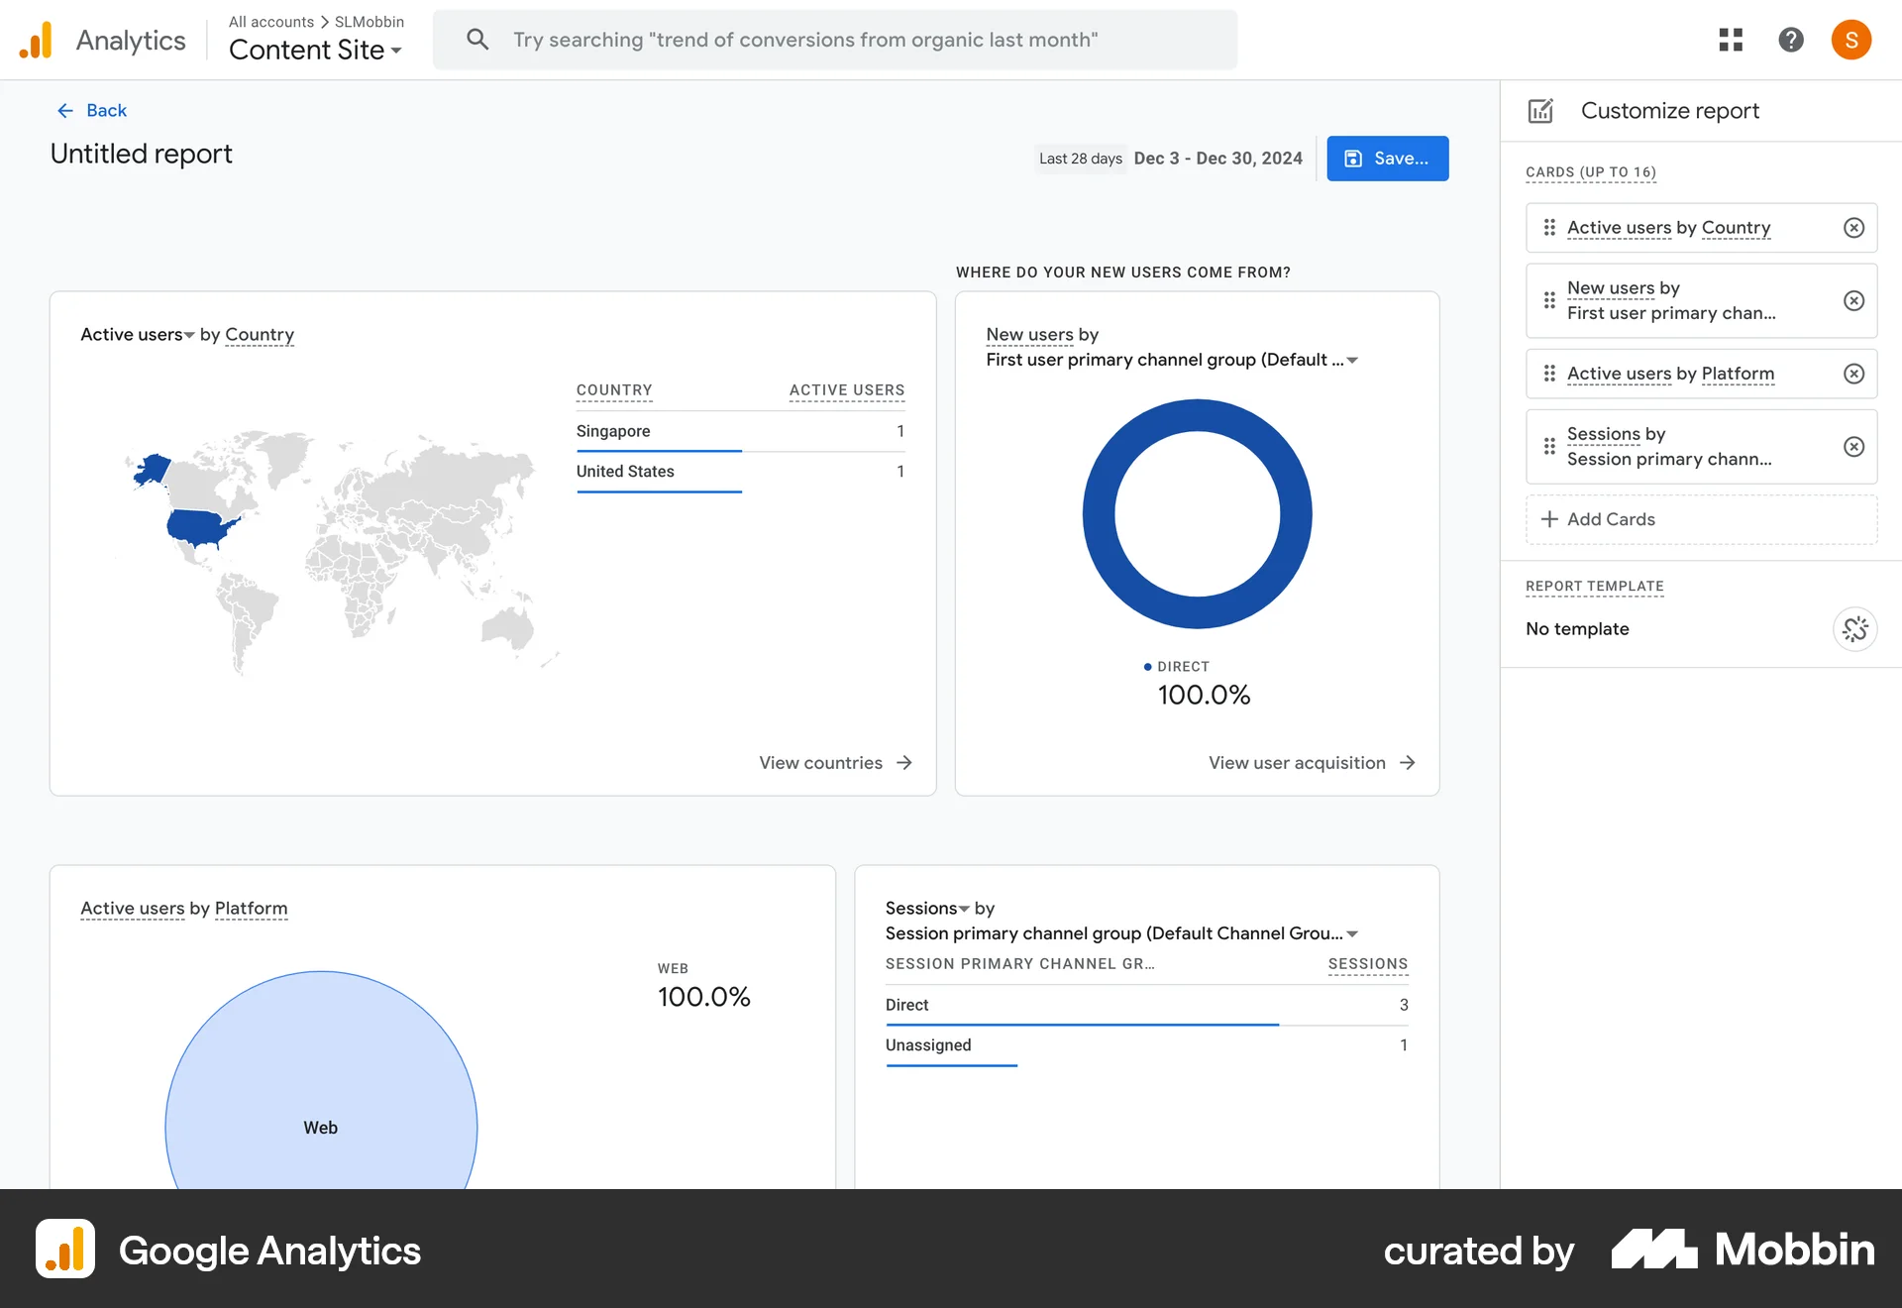Open template picker icon beside No template
The image size is (1902, 1308).
pos(1855,629)
